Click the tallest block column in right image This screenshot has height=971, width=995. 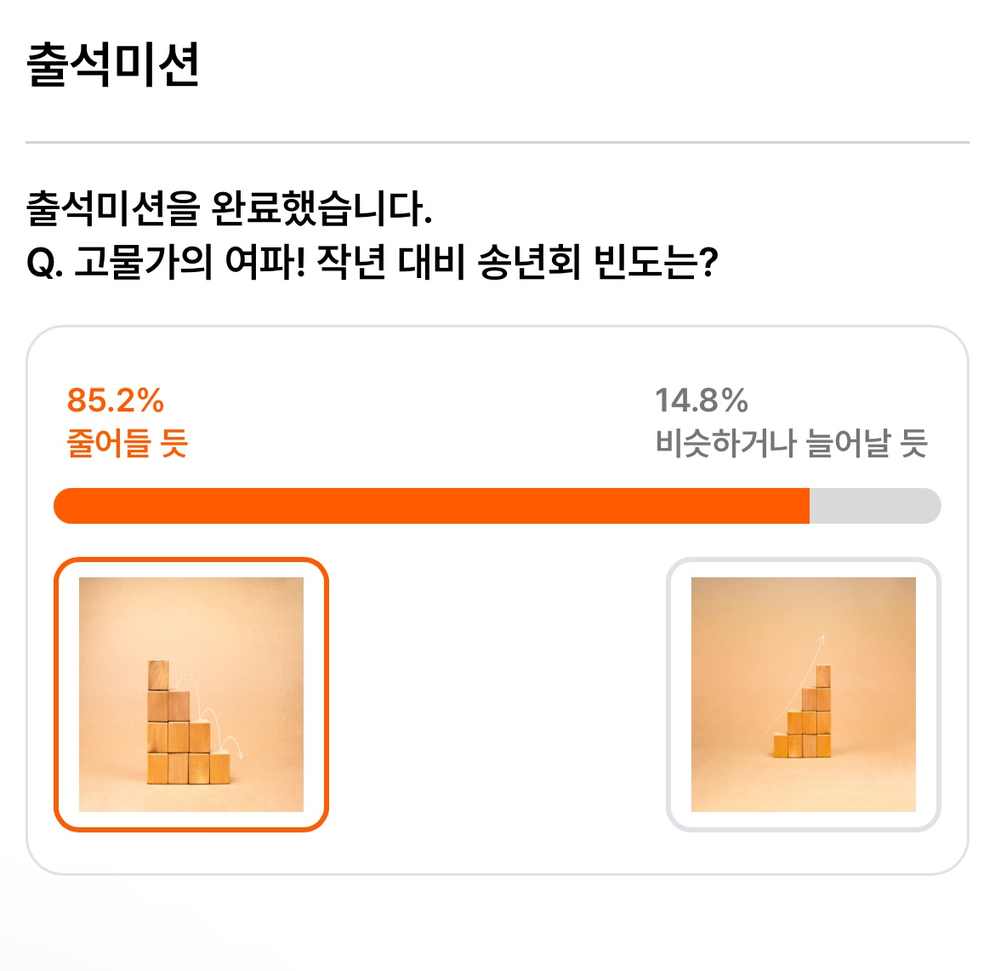point(823,711)
